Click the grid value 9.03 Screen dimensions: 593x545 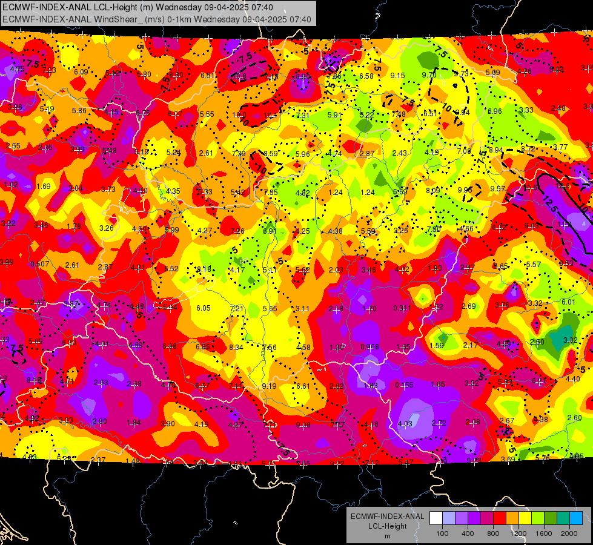(531, 226)
